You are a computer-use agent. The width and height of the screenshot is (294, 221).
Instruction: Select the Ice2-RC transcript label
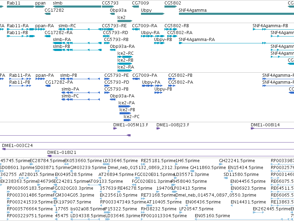coord(125,53)
